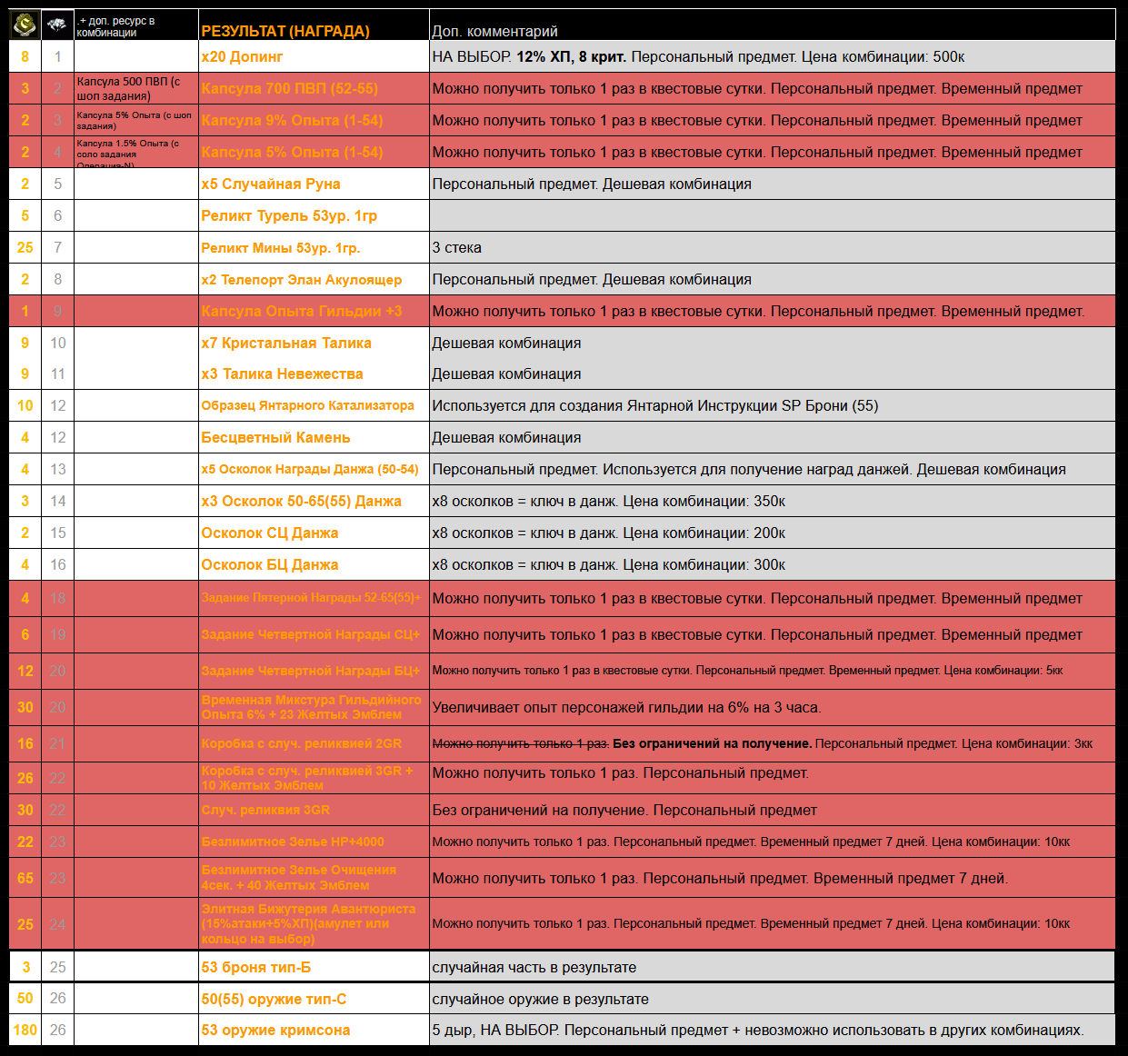Image resolution: width=1128 pixels, height=1056 pixels.
Task: Click the gold emblem coin icon in header
Action: [x=25, y=25]
